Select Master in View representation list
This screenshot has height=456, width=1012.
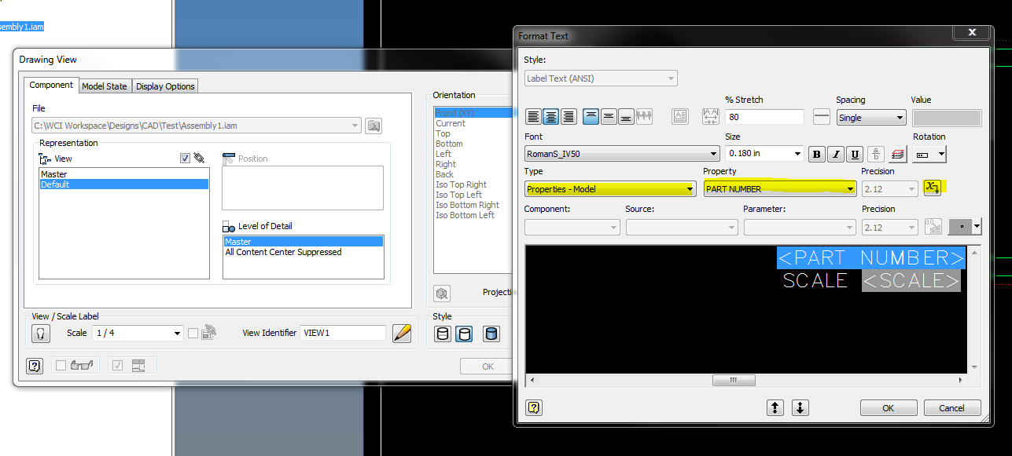point(124,174)
